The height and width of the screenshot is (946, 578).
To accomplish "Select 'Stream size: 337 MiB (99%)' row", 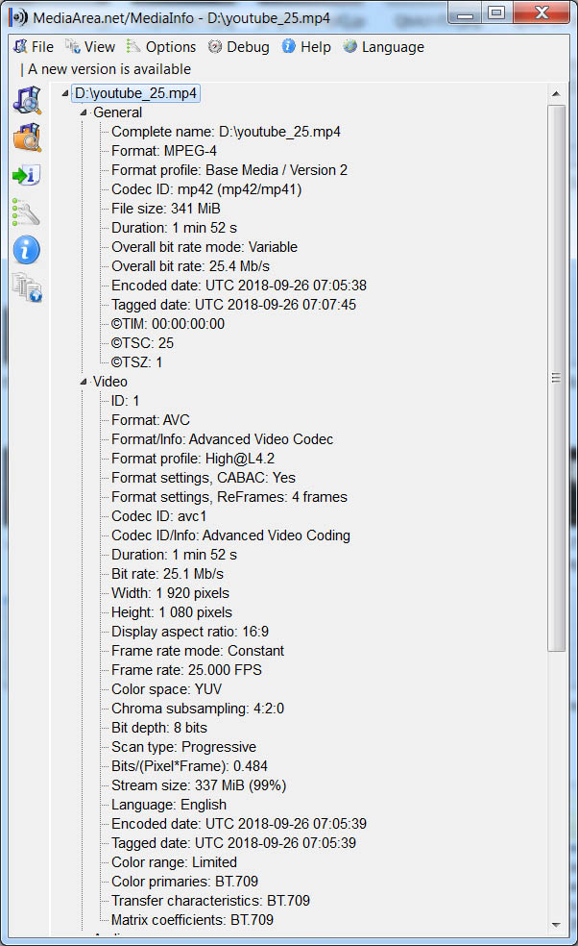I will point(199,786).
